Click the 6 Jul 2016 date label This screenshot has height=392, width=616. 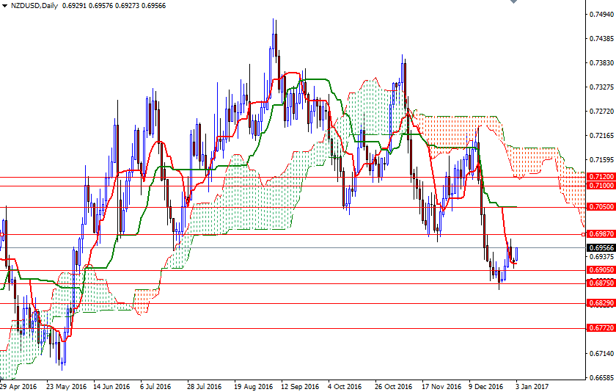pos(155,387)
